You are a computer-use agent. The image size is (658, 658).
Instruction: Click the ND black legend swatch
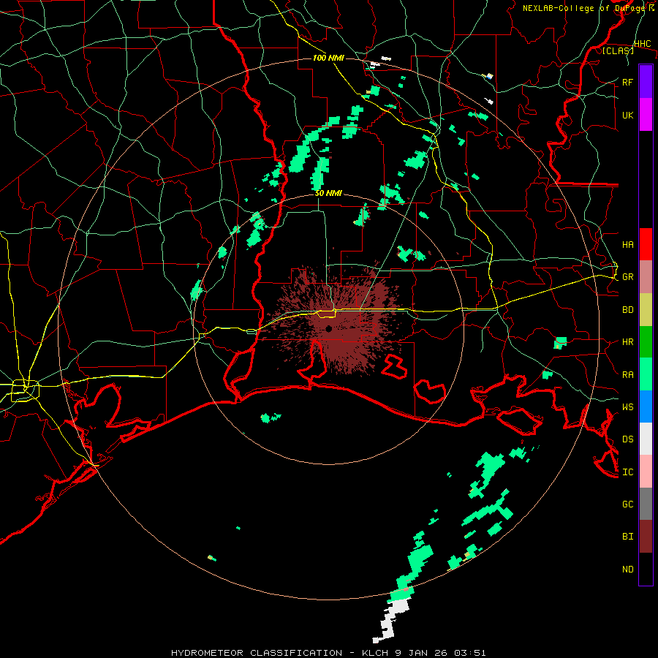[646, 569]
